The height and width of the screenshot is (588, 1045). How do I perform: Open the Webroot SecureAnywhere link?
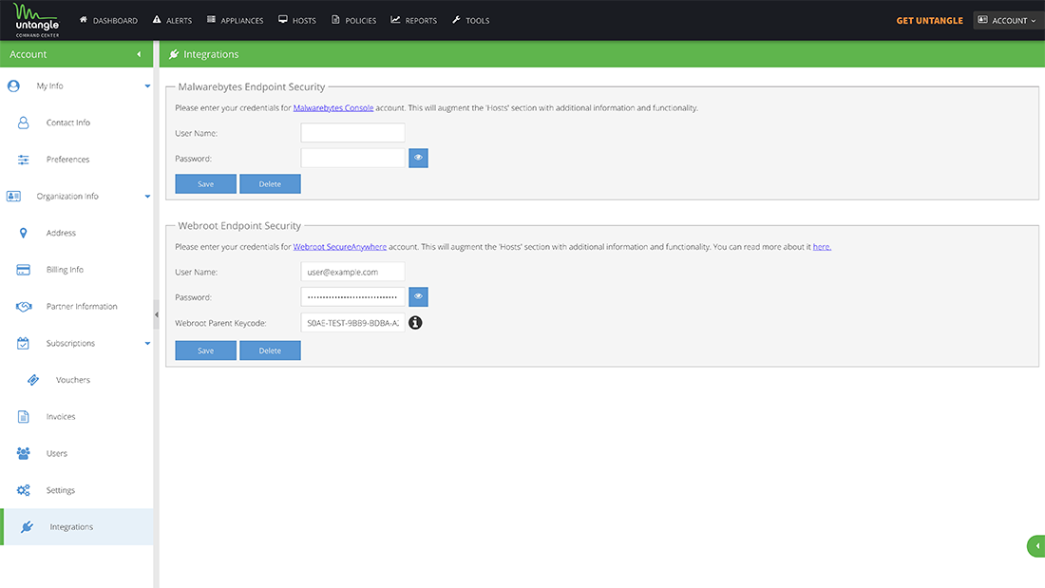click(x=340, y=247)
